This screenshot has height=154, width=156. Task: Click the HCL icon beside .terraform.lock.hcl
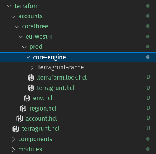click(31, 78)
